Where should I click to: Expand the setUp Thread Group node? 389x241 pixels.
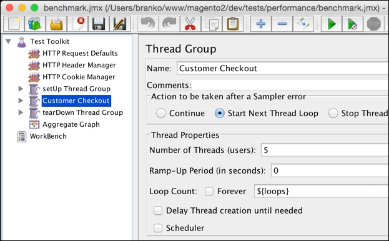21,89
